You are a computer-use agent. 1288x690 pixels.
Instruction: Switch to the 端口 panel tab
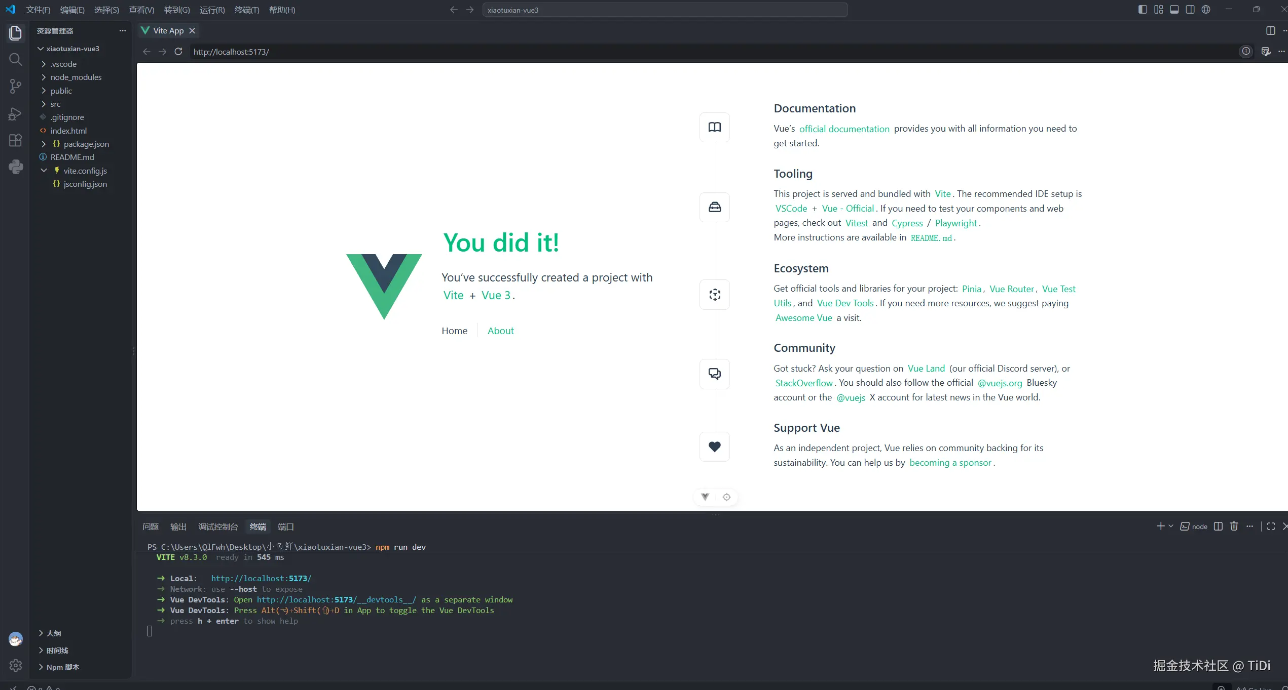pos(286,526)
